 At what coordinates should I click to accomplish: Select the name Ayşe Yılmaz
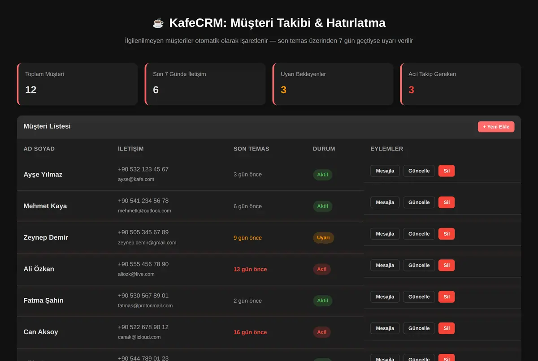point(43,175)
